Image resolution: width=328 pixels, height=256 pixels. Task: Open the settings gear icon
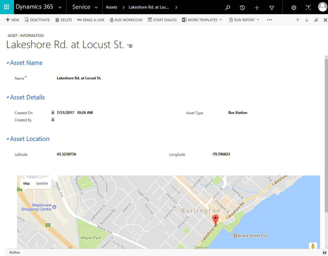pyautogui.click(x=294, y=7)
